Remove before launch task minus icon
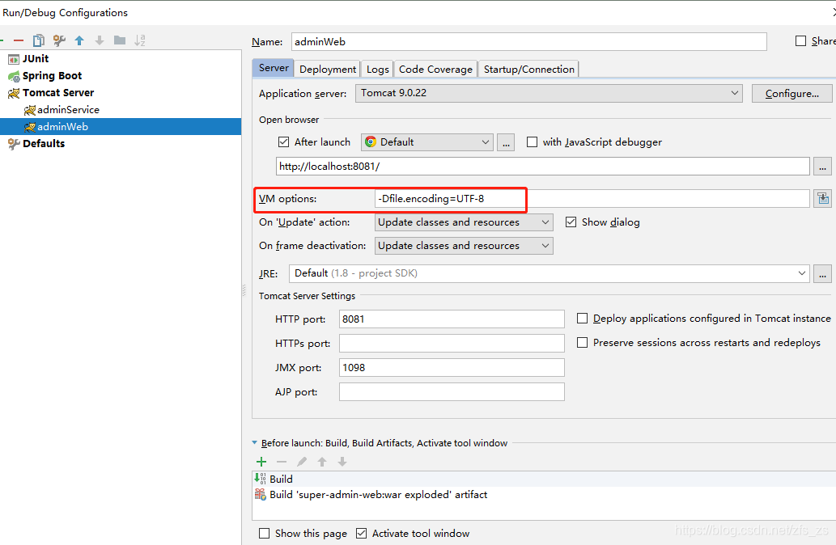The height and width of the screenshot is (545, 836). pos(282,462)
